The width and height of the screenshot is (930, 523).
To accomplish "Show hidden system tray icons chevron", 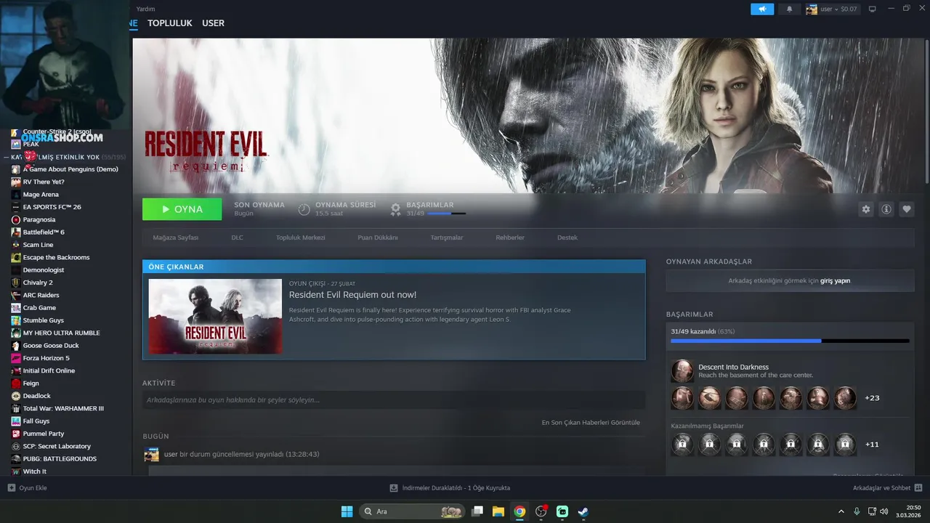I will [x=843, y=511].
